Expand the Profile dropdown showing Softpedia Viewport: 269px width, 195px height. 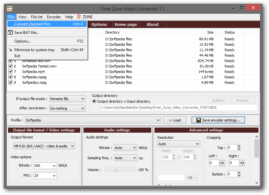click(93, 120)
